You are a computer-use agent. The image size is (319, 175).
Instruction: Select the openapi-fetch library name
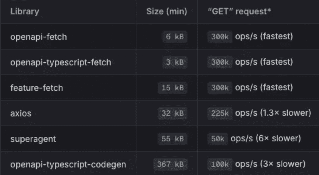click(39, 37)
